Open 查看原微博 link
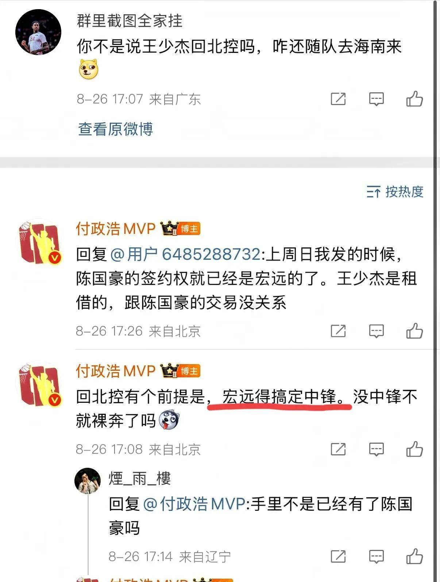 [x=115, y=129]
